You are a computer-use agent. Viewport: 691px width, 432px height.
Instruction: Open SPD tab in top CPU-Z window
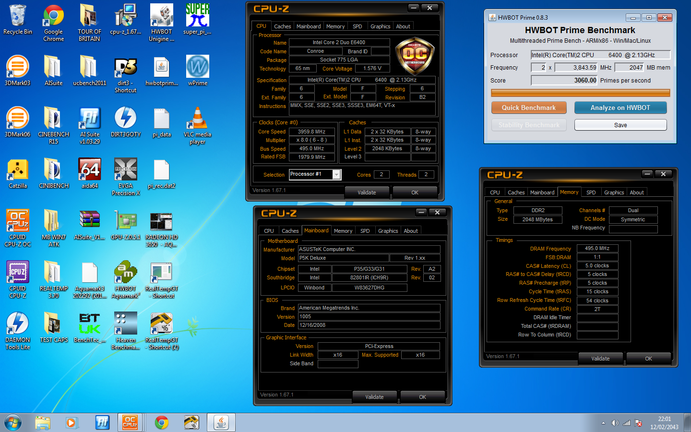click(x=357, y=26)
